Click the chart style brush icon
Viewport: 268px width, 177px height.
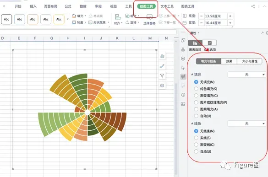pyautogui.click(x=162, y=66)
